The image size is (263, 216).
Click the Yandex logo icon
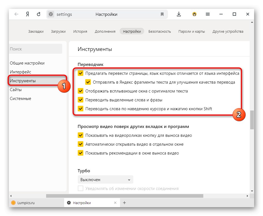click(x=27, y=14)
